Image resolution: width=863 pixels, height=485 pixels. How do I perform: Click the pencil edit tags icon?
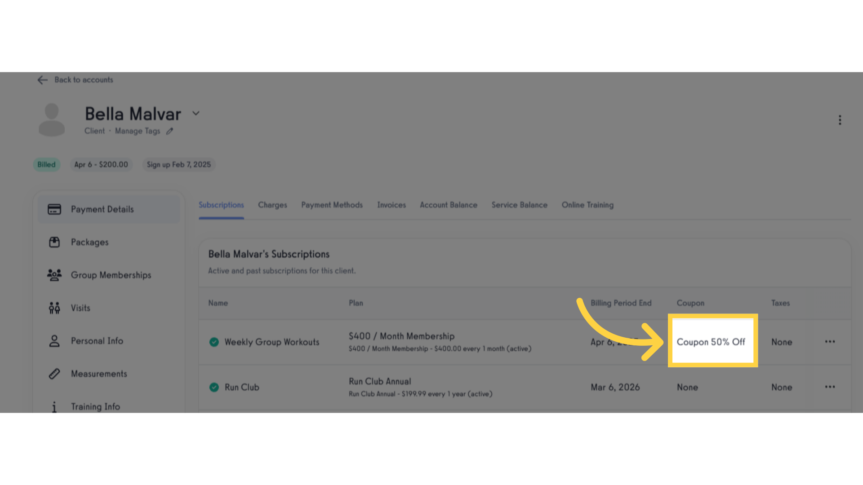169,131
